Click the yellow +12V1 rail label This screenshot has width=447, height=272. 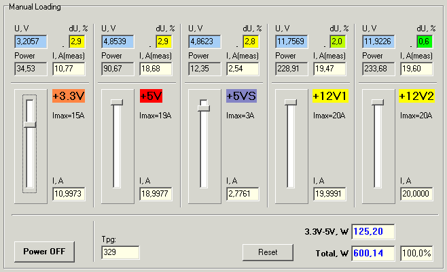click(330, 96)
